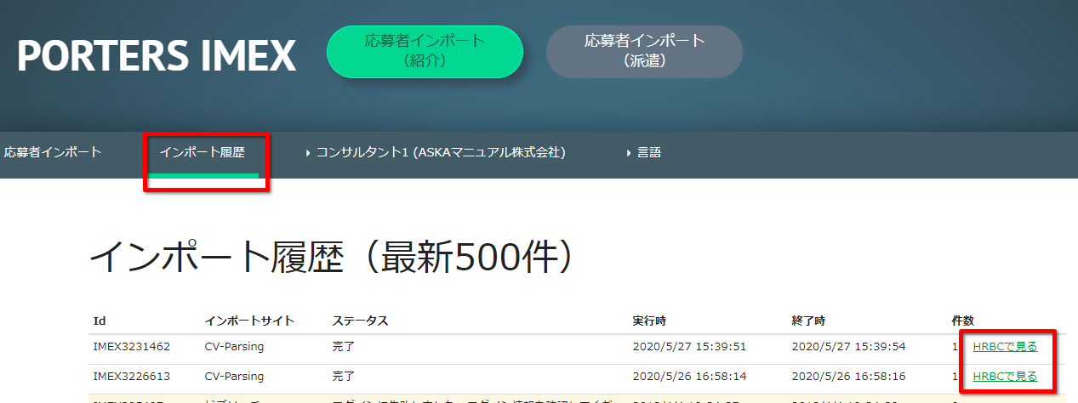Select the IMEX3226613 Id cell
The height and width of the screenshot is (403, 1078).
click(132, 376)
